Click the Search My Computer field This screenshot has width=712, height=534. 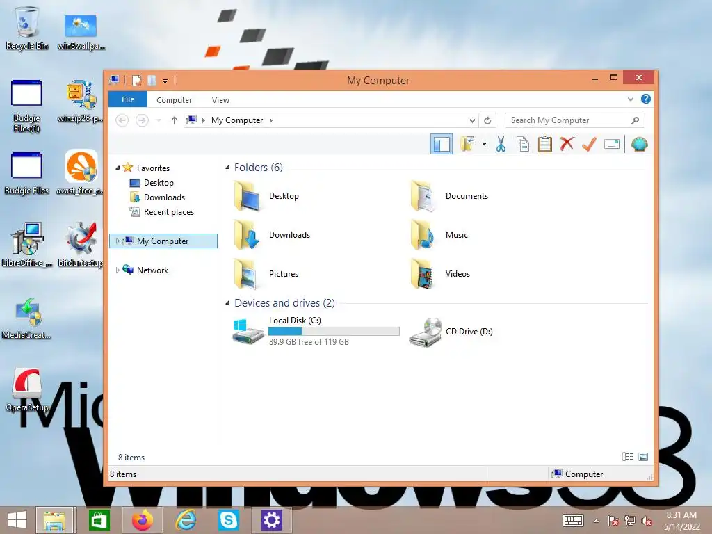click(x=574, y=120)
